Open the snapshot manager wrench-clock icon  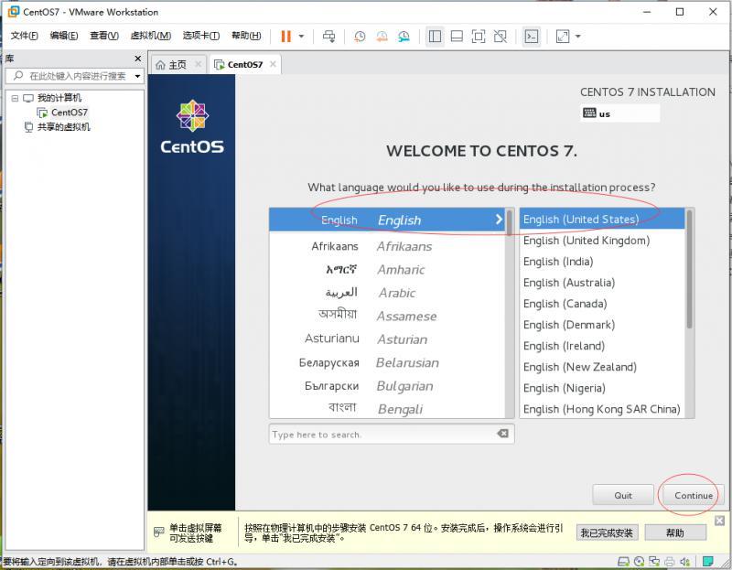coord(404,37)
